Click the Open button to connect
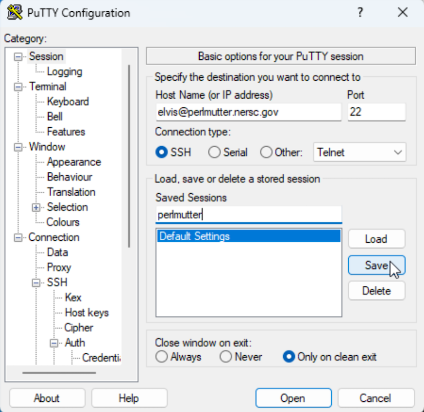The image size is (424, 412). click(293, 398)
